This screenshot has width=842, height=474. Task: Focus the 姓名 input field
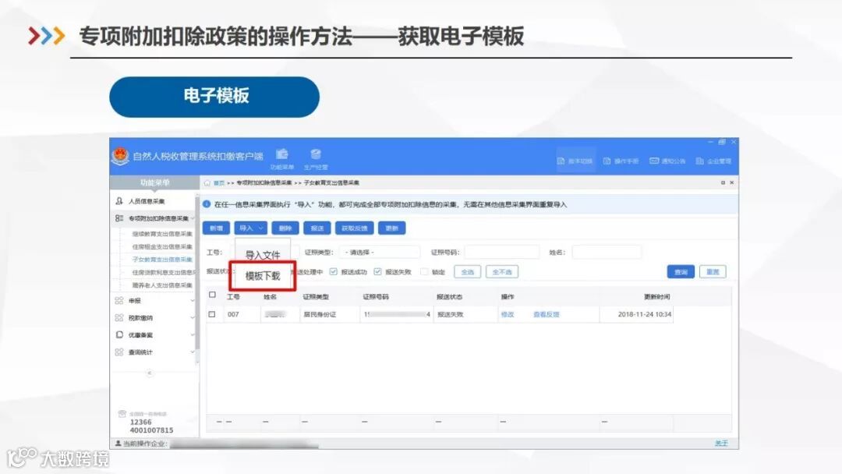click(607, 253)
